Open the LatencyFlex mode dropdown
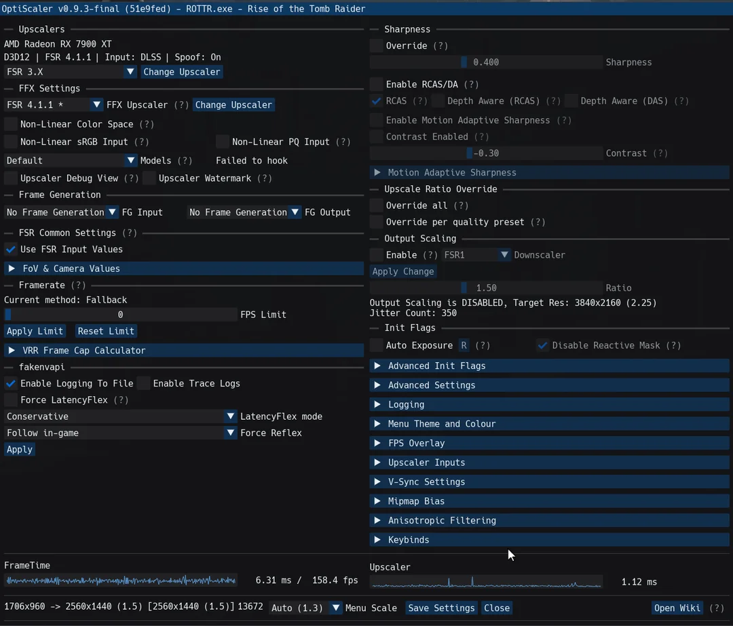Screen dimensions: 733x626 121,416
